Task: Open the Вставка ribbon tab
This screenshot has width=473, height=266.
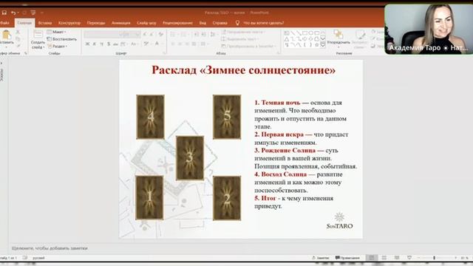Action: pos(45,23)
